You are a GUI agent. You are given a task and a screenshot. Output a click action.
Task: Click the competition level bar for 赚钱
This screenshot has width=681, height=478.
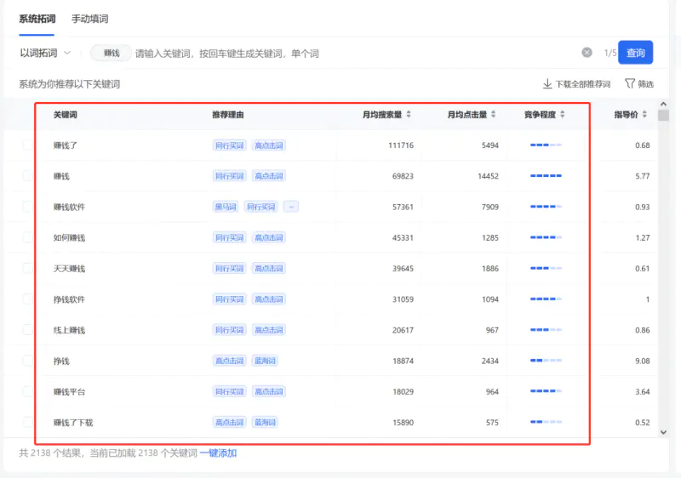pos(546,176)
